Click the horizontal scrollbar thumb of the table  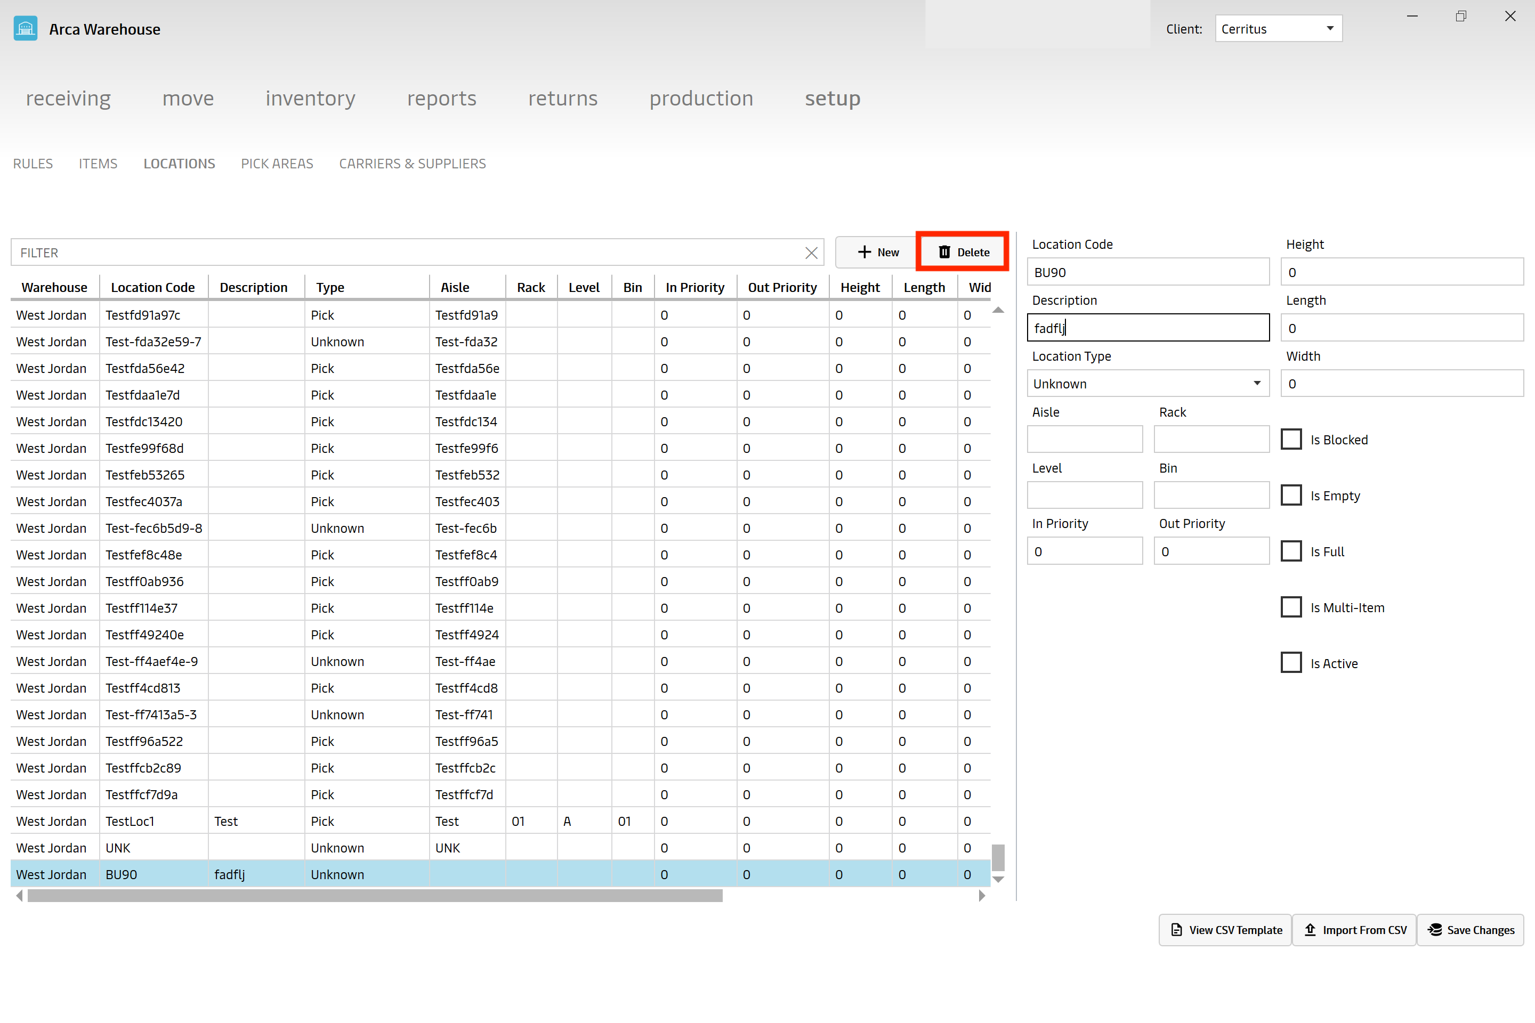tap(375, 896)
